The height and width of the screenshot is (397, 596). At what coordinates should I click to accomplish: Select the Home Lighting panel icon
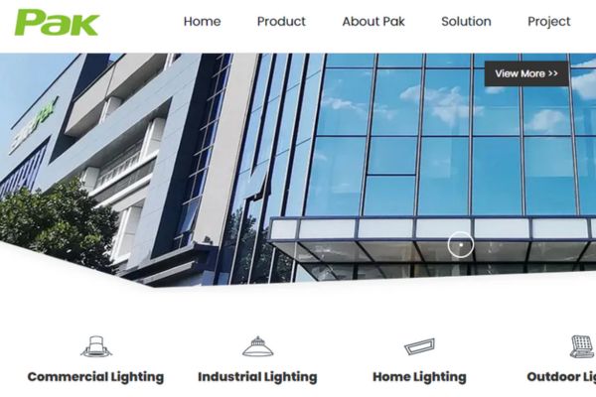pos(419,346)
